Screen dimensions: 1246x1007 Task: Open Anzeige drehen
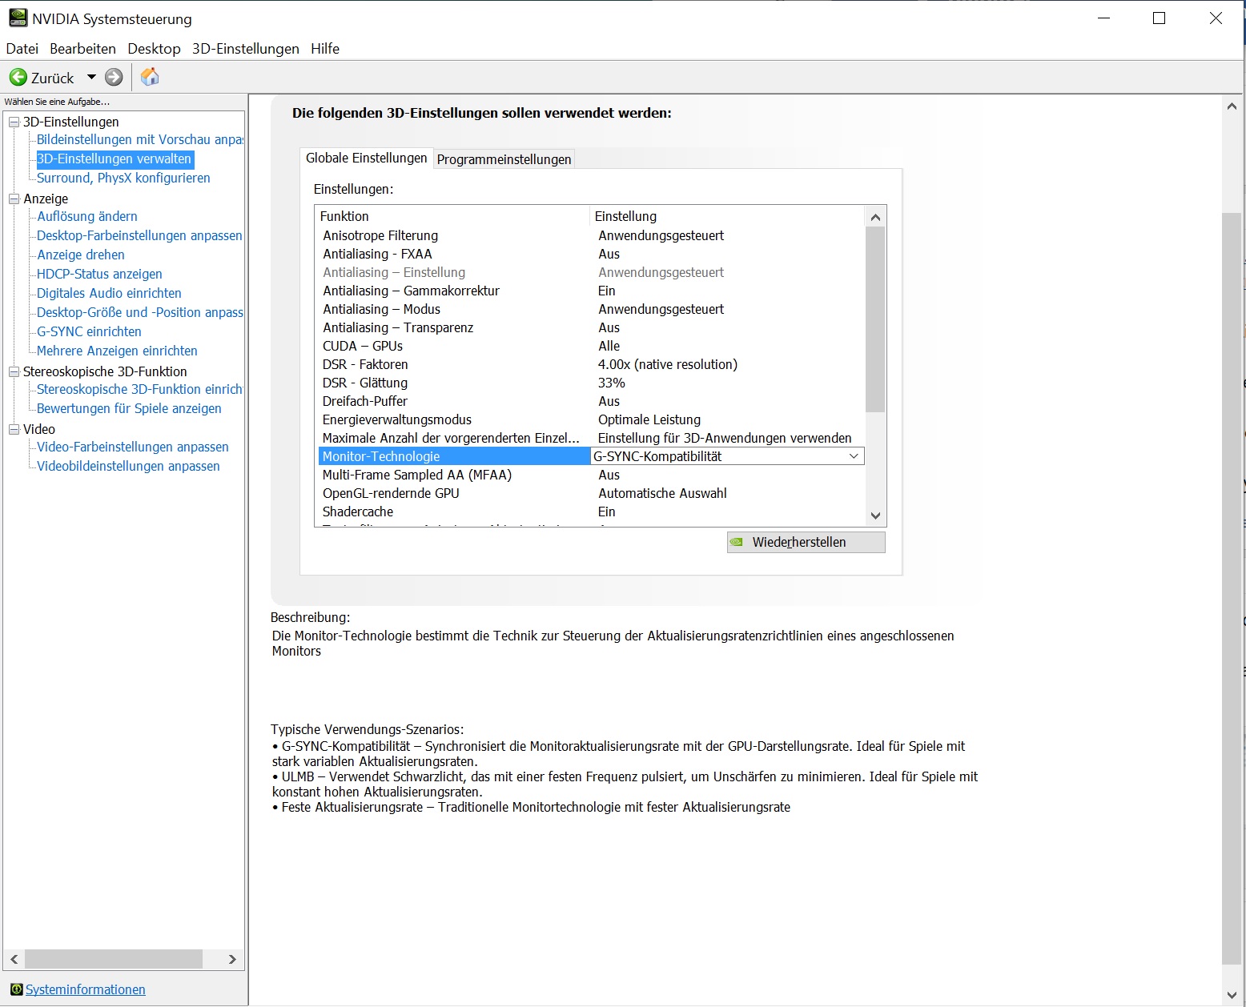tap(81, 255)
